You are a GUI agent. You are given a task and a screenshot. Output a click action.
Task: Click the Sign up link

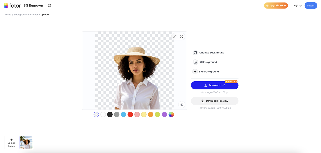pos(298,5)
